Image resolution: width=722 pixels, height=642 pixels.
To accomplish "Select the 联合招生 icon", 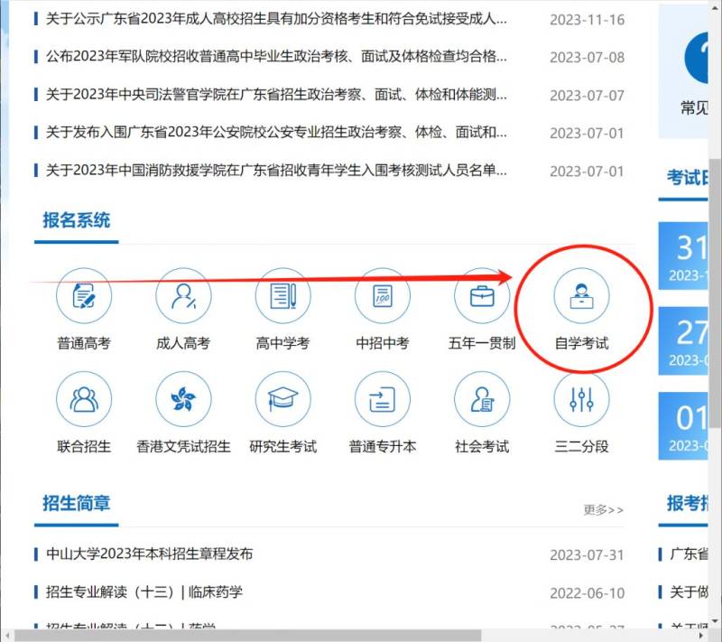I will point(84,399).
